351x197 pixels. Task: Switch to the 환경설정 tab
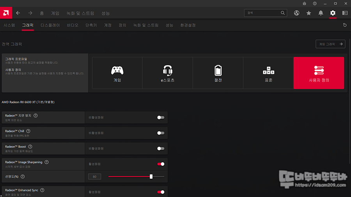(188, 25)
